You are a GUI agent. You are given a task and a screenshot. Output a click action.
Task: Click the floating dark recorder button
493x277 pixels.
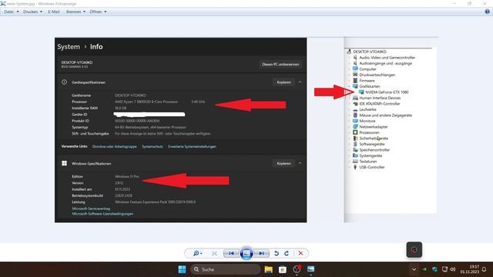point(414,249)
